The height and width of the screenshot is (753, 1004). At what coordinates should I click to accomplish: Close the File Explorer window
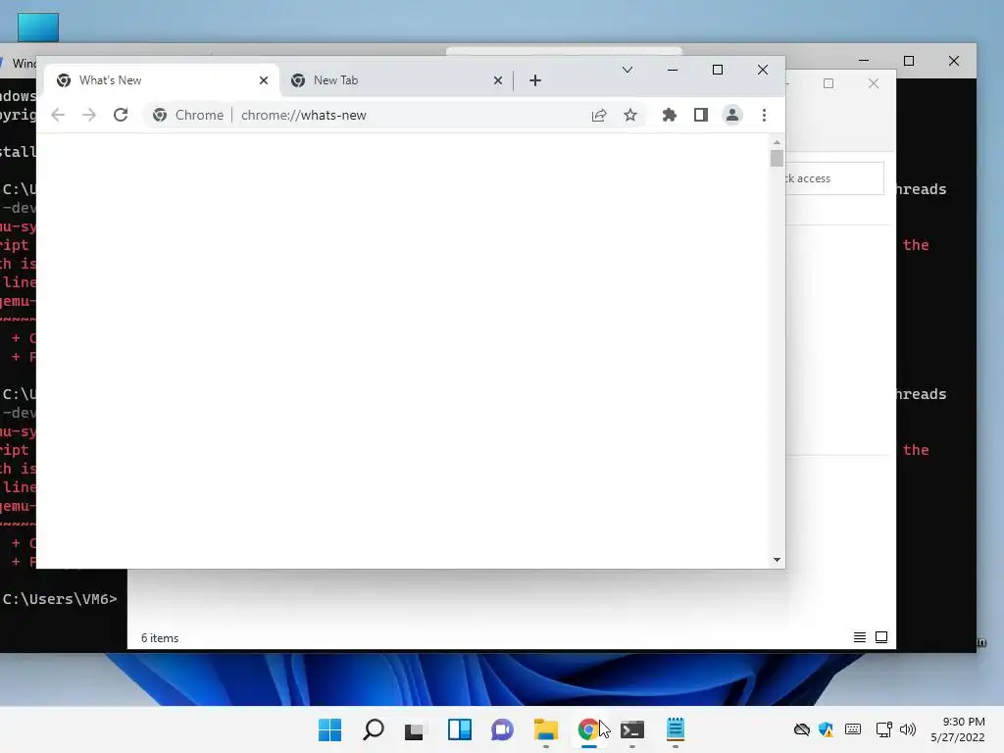(873, 84)
